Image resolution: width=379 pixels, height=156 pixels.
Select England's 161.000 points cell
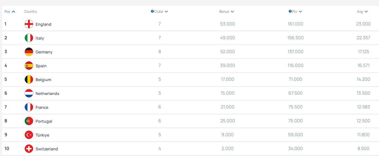click(x=295, y=24)
